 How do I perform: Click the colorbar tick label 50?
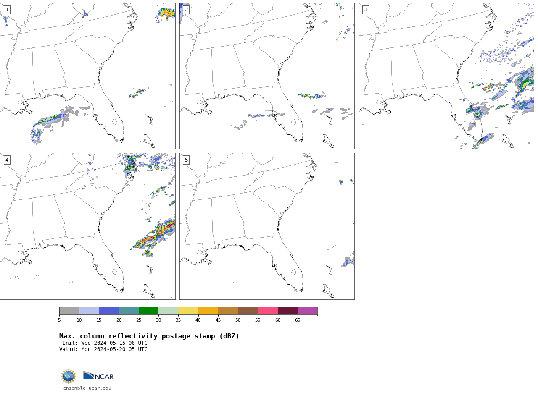[238, 320]
